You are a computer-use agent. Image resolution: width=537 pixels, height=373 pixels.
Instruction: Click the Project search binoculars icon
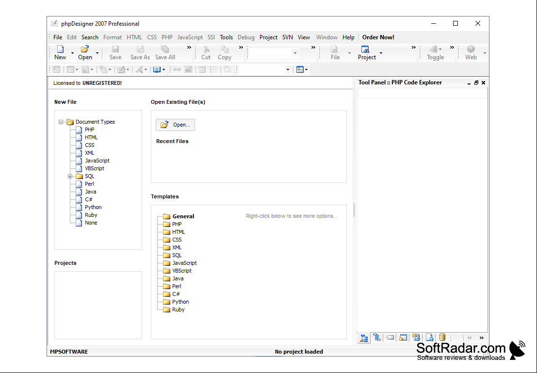[365, 49]
